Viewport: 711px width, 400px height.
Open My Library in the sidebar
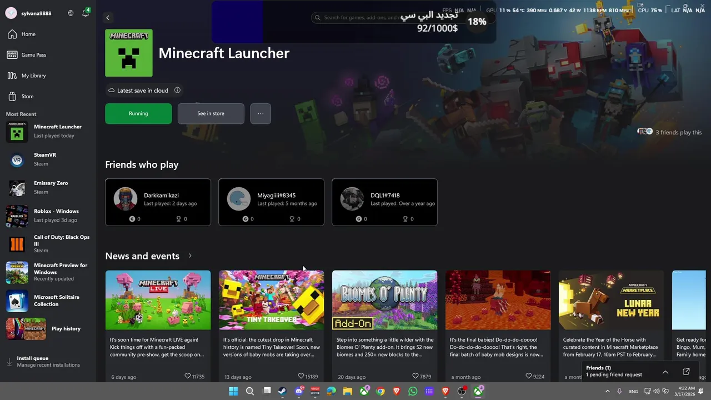[x=48, y=76]
